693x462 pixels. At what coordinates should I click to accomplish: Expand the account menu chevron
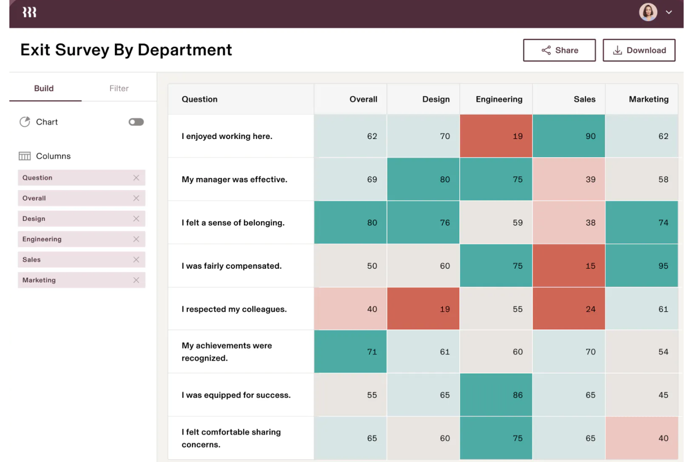(669, 13)
